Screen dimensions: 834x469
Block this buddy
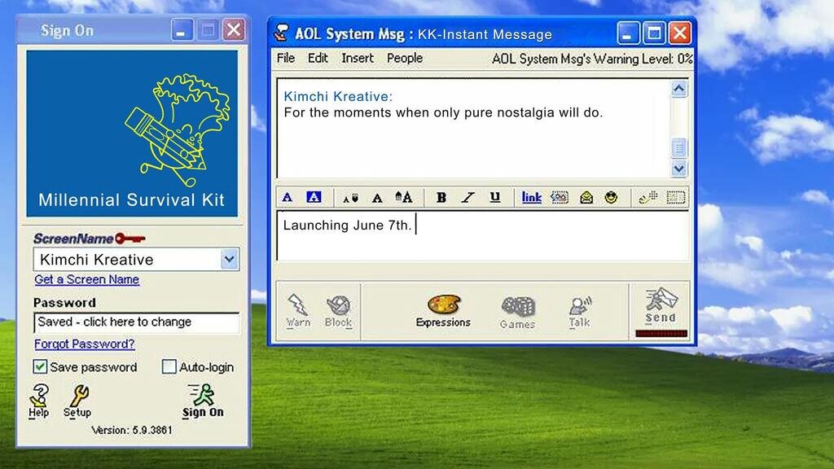[x=338, y=311]
